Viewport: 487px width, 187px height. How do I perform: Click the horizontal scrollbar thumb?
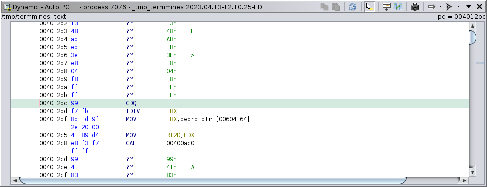(213, 180)
